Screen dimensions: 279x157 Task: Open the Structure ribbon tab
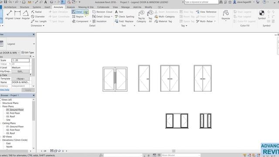coord(24,7)
